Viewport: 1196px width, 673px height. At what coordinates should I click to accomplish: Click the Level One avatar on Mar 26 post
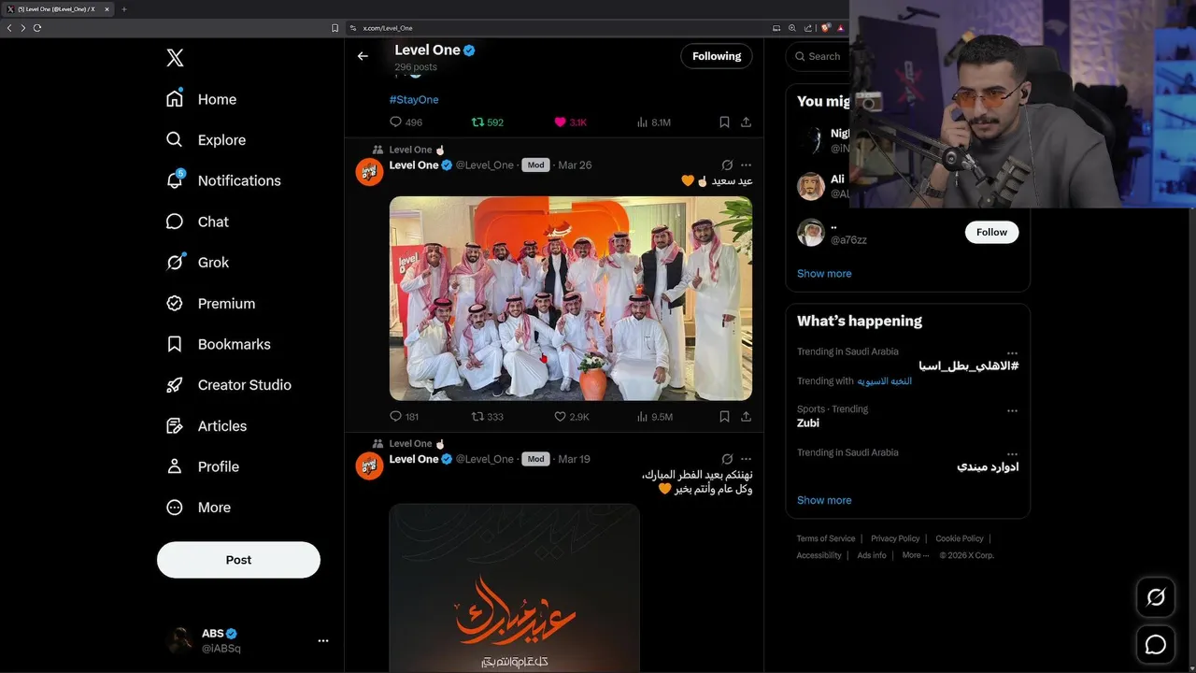pos(369,172)
